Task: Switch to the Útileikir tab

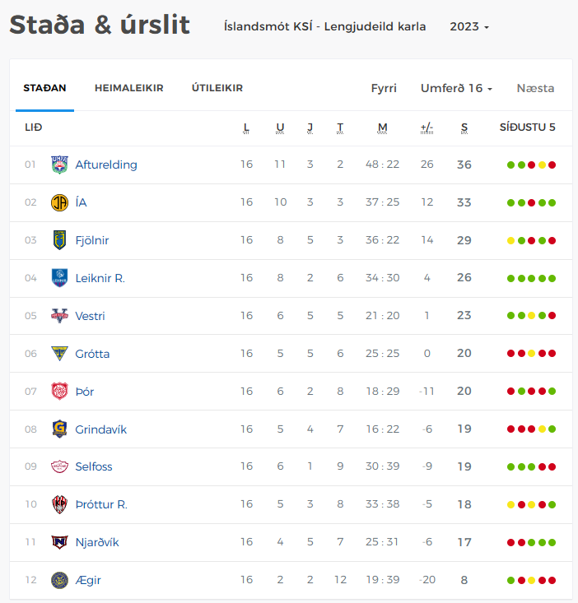Action: 217,88
